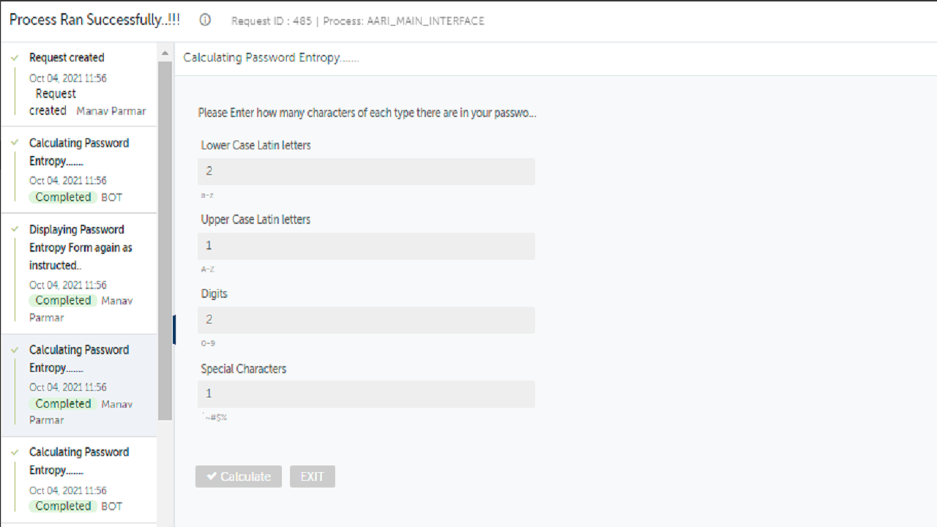Viewport: 937px width, 527px height.
Task: Click the Calculate button
Action: [239, 476]
